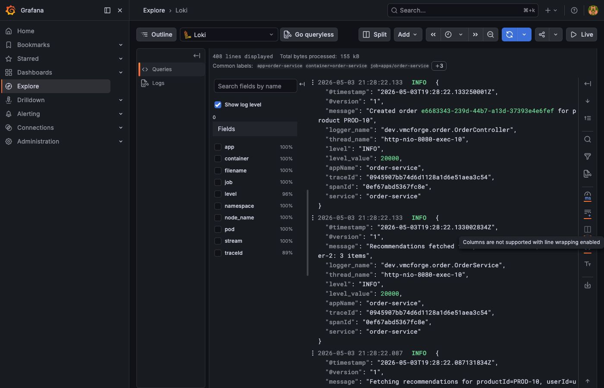Expand the Bookmarks section chevron
The height and width of the screenshot is (388, 604).
click(x=121, y=45)
